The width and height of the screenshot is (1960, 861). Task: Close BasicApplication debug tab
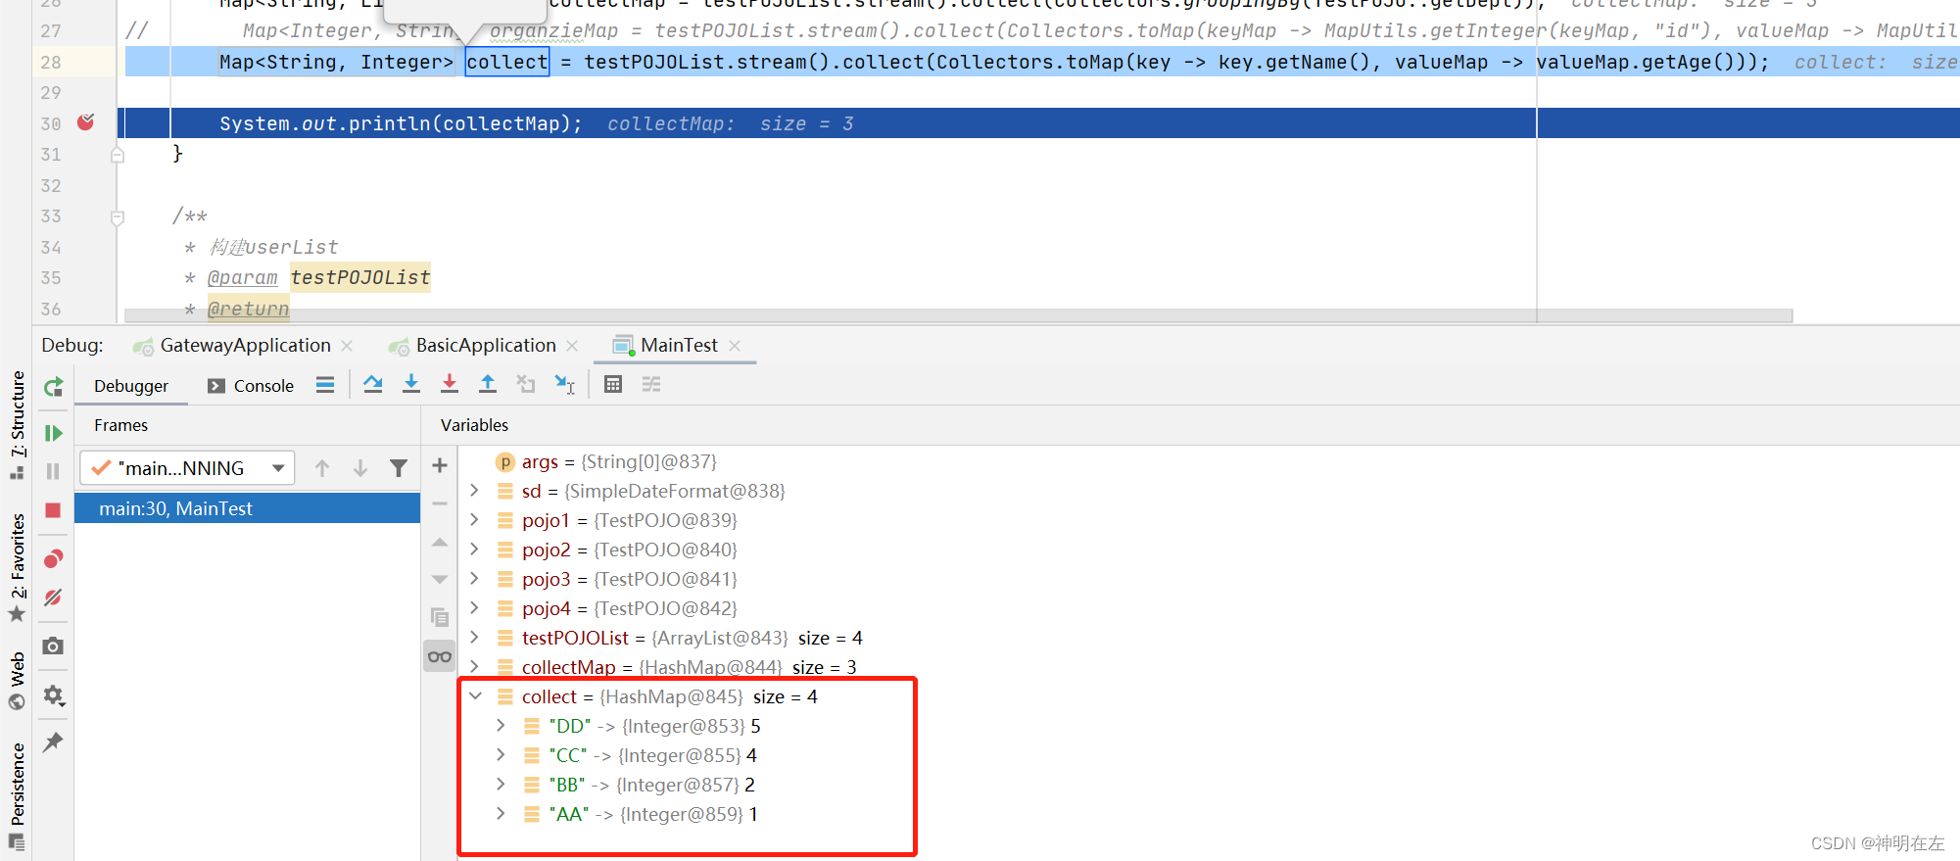pos(572,346)
